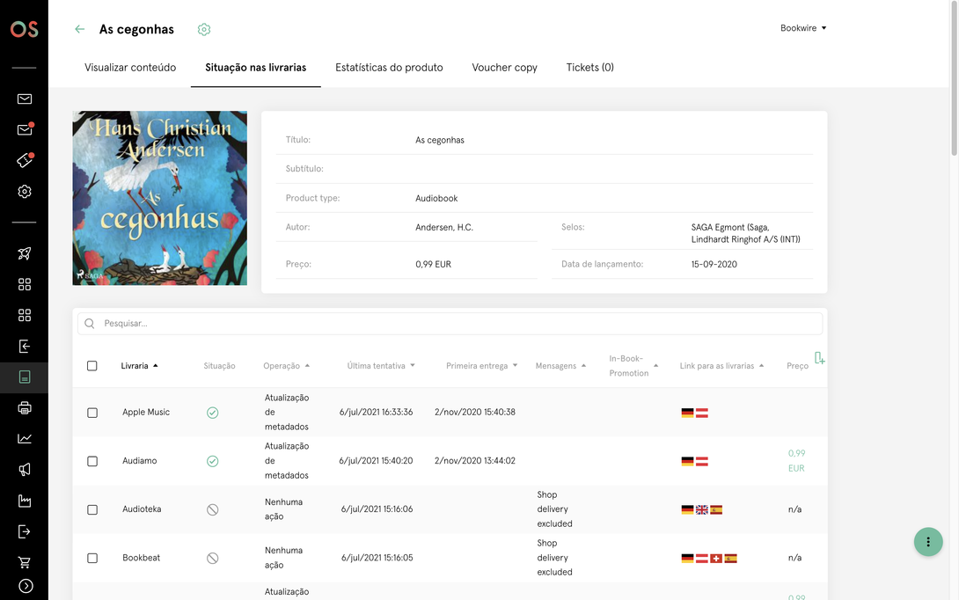Screen dimensions: 959x600
Task: Click the As cegonhas book cover image
Action: tap(159, 198)
